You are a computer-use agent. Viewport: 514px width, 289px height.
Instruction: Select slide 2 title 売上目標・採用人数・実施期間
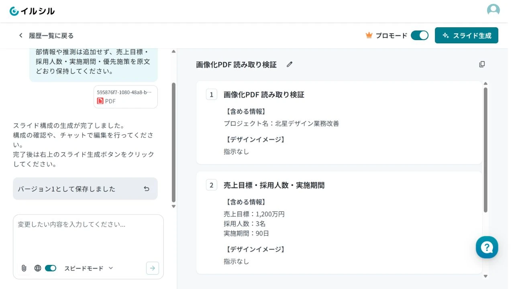[274, 185]
